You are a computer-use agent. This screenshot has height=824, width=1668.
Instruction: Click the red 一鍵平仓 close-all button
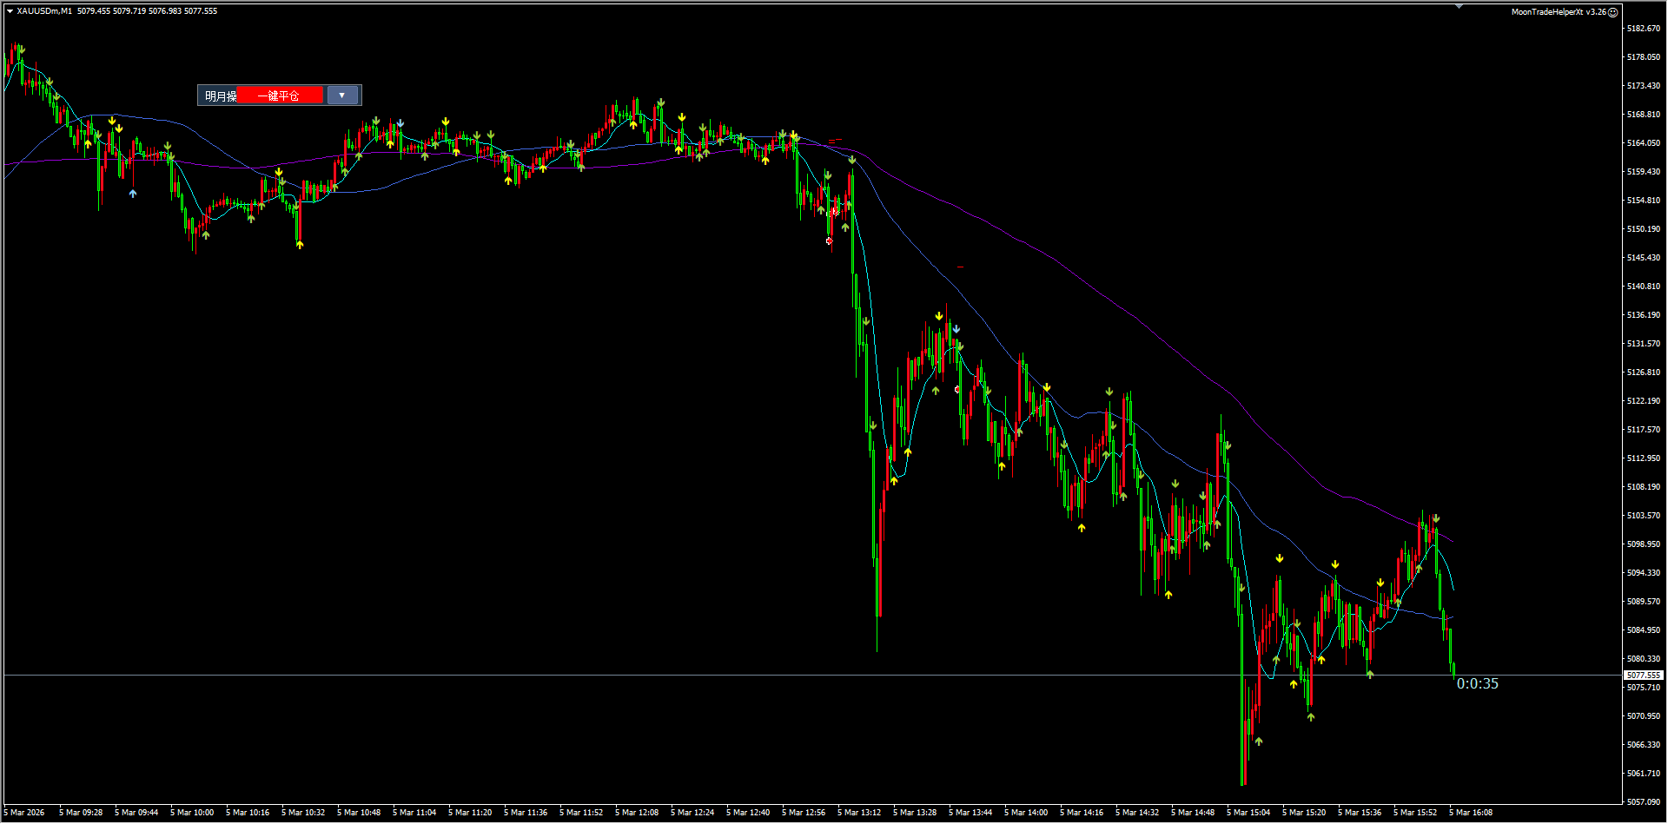(279, 96)
